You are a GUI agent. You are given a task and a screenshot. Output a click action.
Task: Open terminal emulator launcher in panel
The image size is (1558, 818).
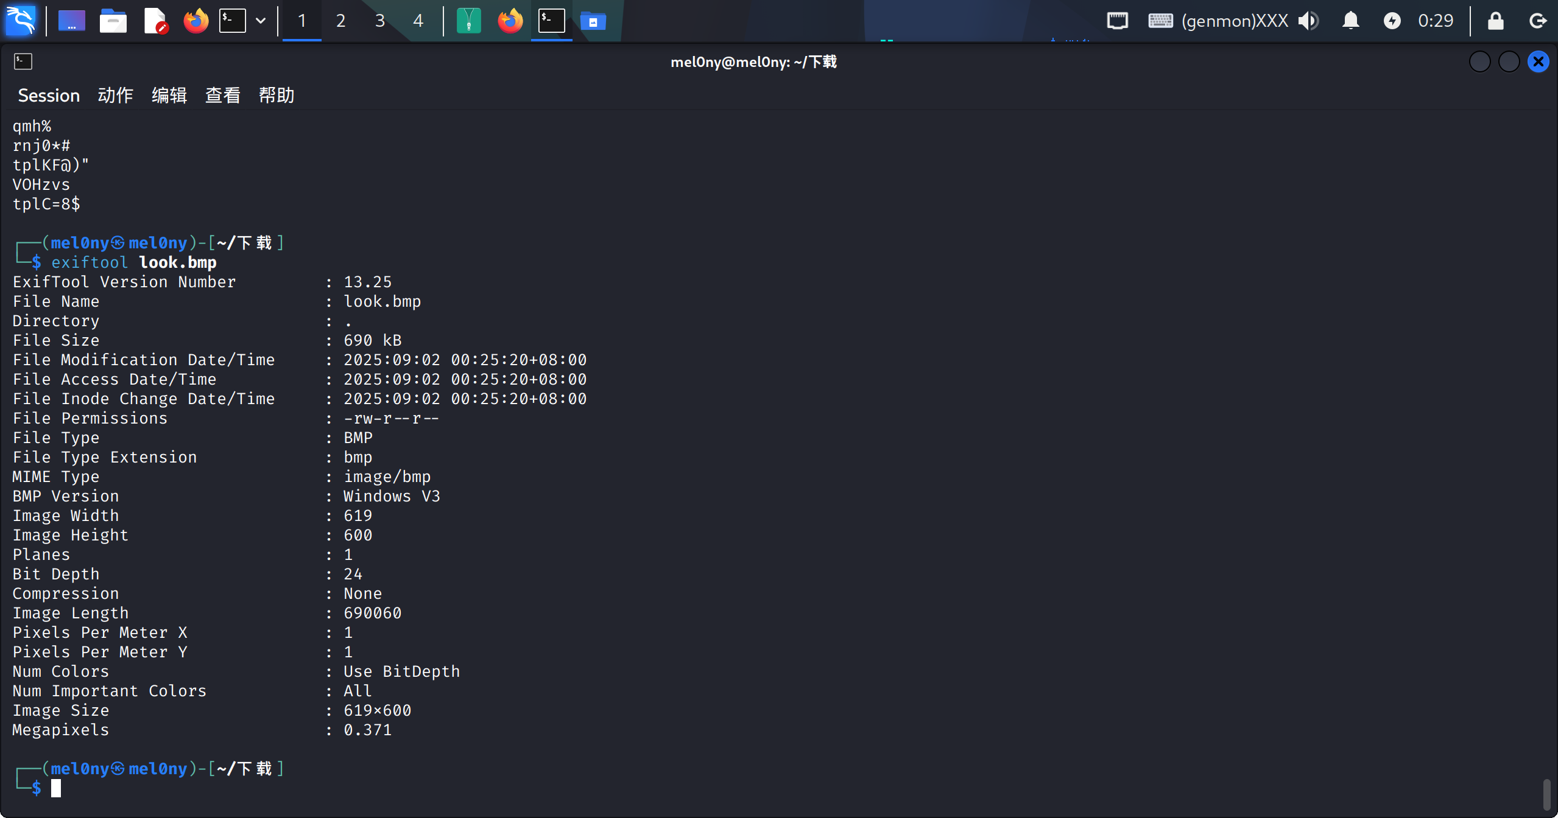click(x=233, y=21)
